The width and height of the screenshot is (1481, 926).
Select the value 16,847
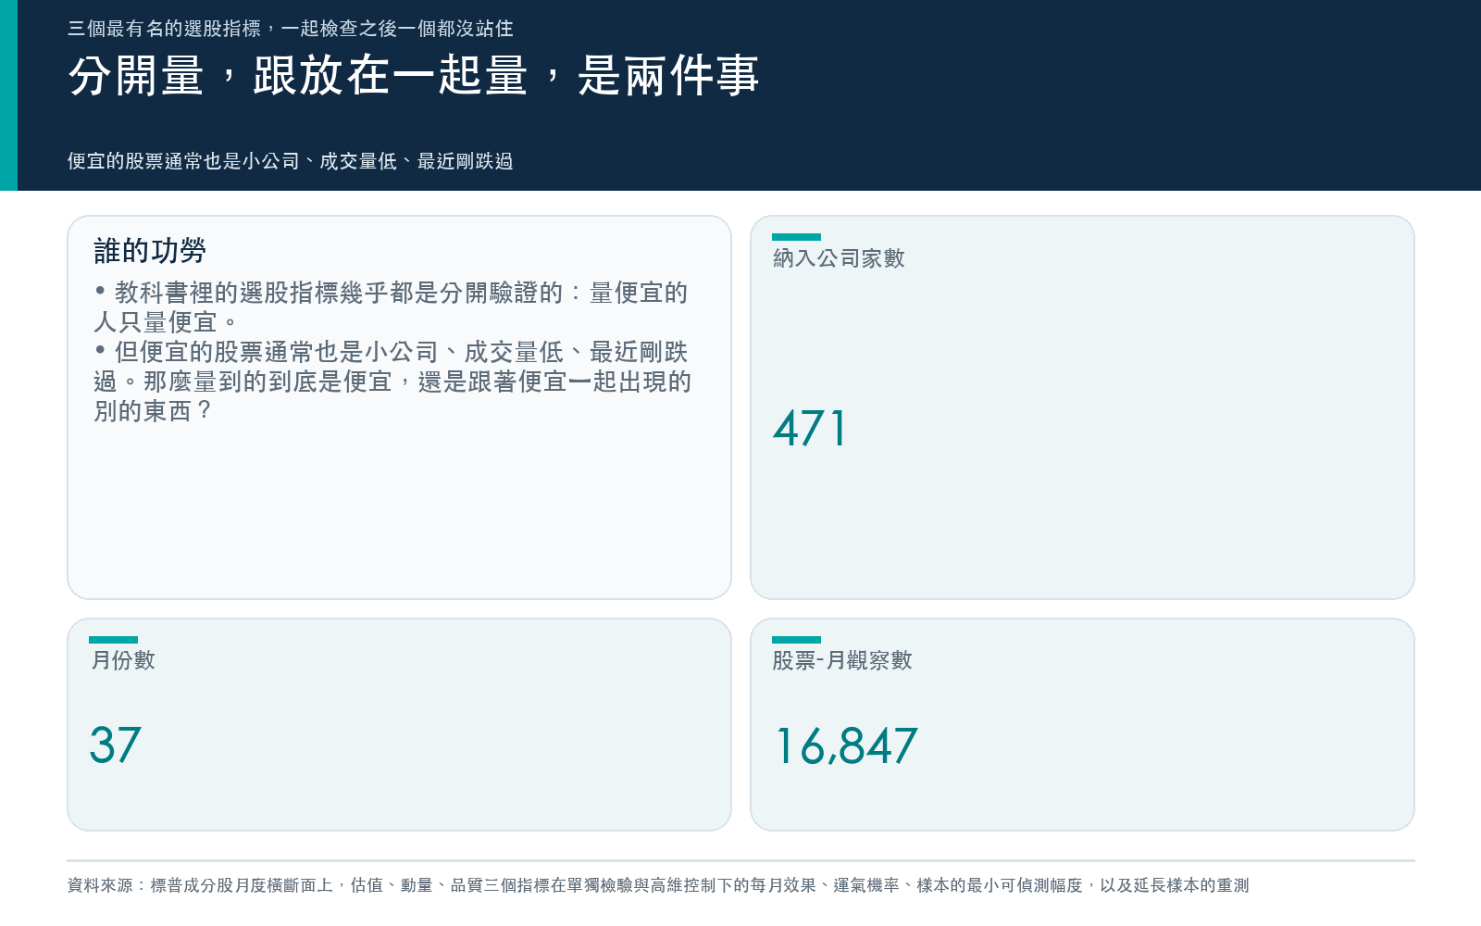(x=846, y=745)
